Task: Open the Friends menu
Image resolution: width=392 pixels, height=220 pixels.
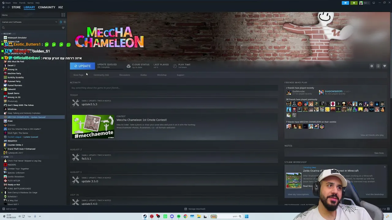Action: click(x=22, y=3)
